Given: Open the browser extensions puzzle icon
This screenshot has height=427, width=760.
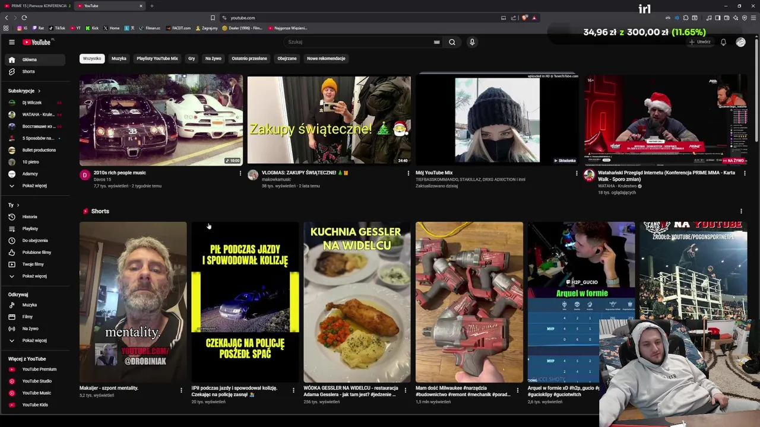Looking at the screenshot, I should click(686, 18).
